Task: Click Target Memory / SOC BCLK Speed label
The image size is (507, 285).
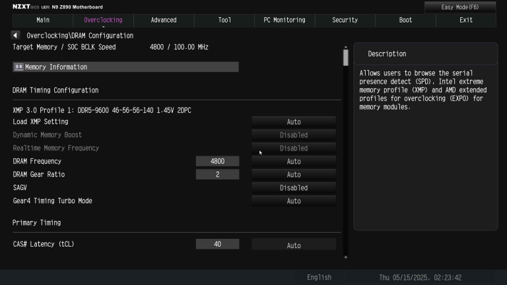Action: point(64,47)
